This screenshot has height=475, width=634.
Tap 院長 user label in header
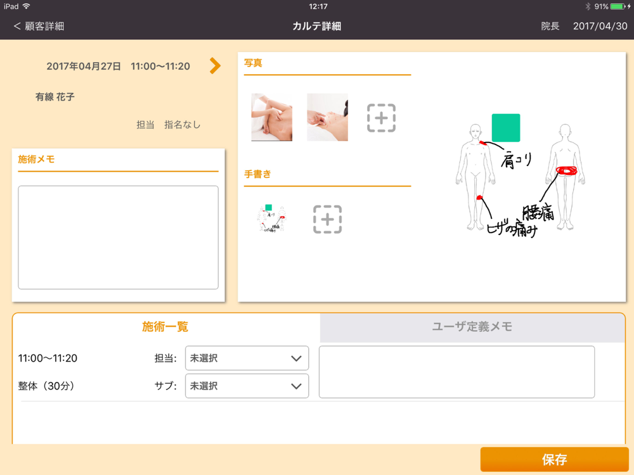pyautogui.click(x=550, y=26)
